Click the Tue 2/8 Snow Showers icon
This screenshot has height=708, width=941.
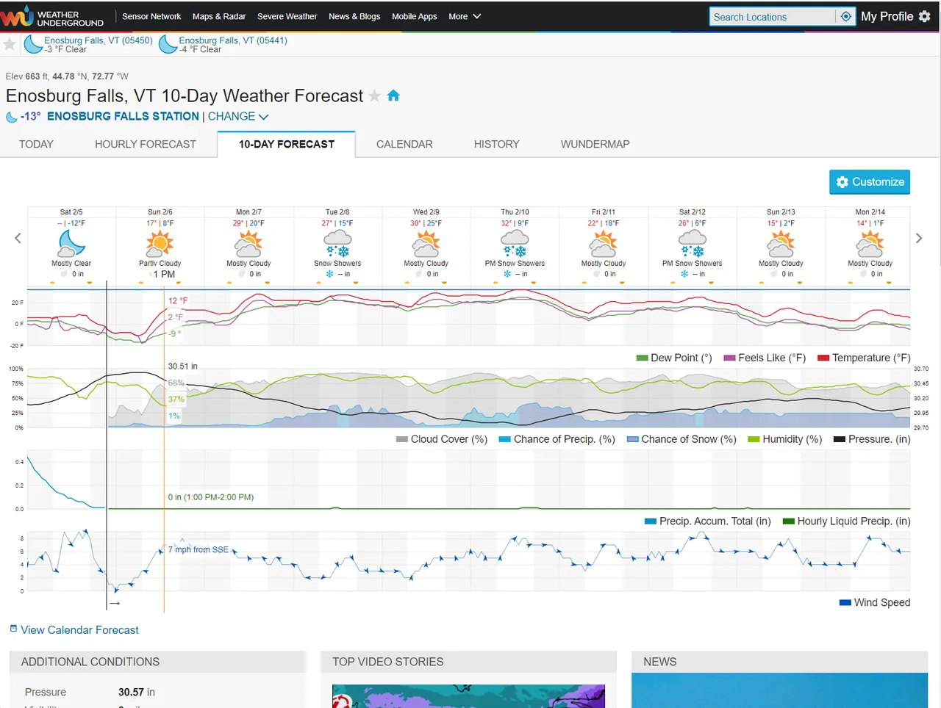point(337,242)
